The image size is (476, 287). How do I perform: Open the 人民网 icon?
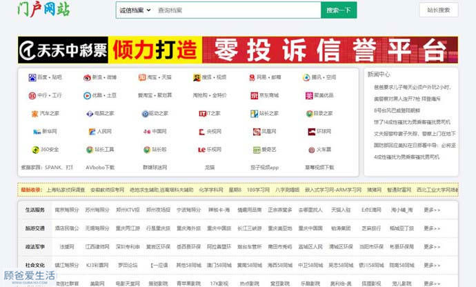coord(92,132)
